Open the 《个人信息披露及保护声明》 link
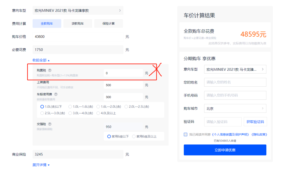The height and width of the screenshot is (173, 282). coord(231,135)
